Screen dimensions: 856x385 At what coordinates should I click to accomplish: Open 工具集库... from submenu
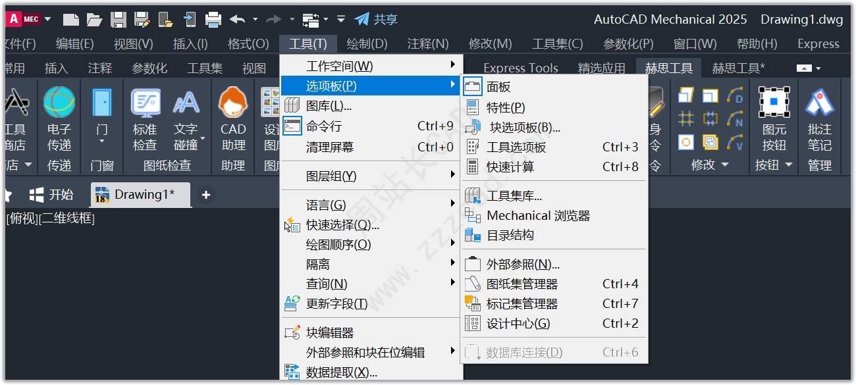pos(554,195)
